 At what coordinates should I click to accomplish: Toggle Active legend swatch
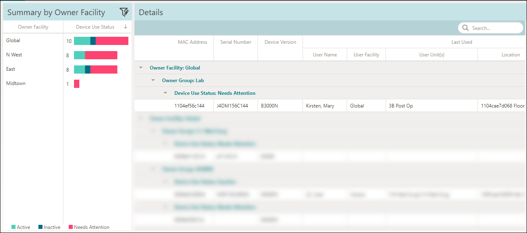(13, 227)
